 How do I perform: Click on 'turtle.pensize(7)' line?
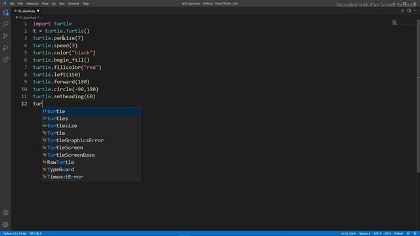click(58, 38)
